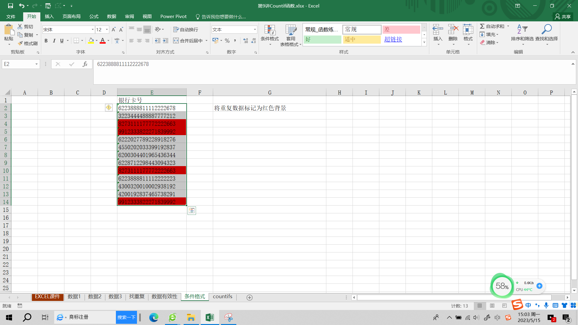
Task: Open Excel from the Windows taskbar
Action: tap(210, 317)
